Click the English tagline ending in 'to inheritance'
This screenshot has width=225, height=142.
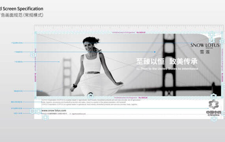pyautogui.click(x=167, y=69)
